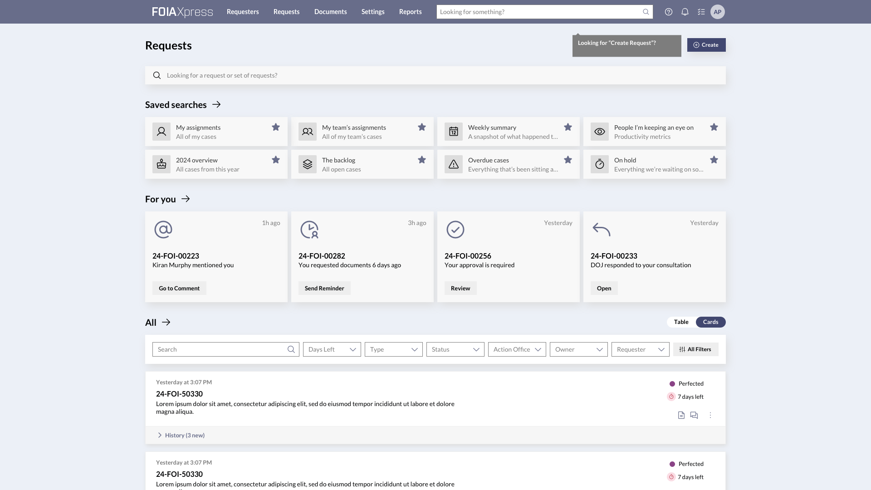This screenshot has width=871, height=490.
Task: Toggle the favorite star on Overdue cases
Action: [x=568, y=160]
